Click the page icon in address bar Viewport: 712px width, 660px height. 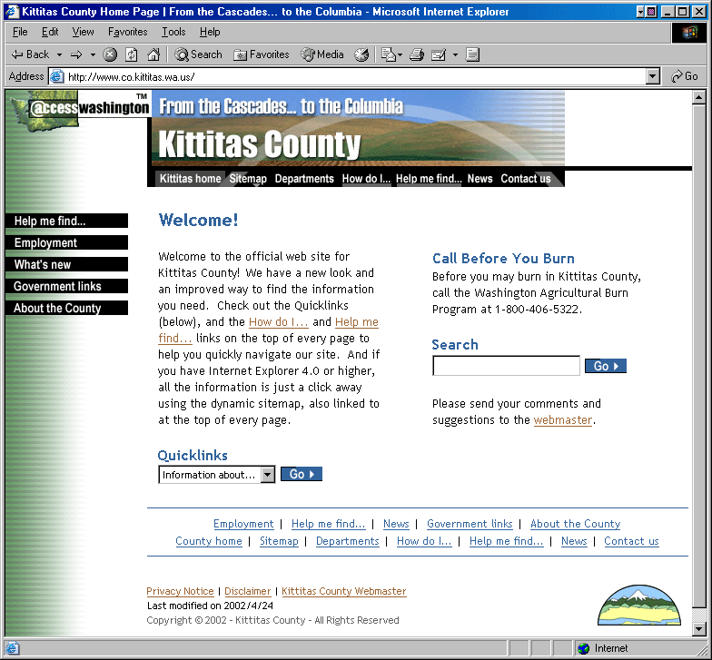tap(56, 76)
